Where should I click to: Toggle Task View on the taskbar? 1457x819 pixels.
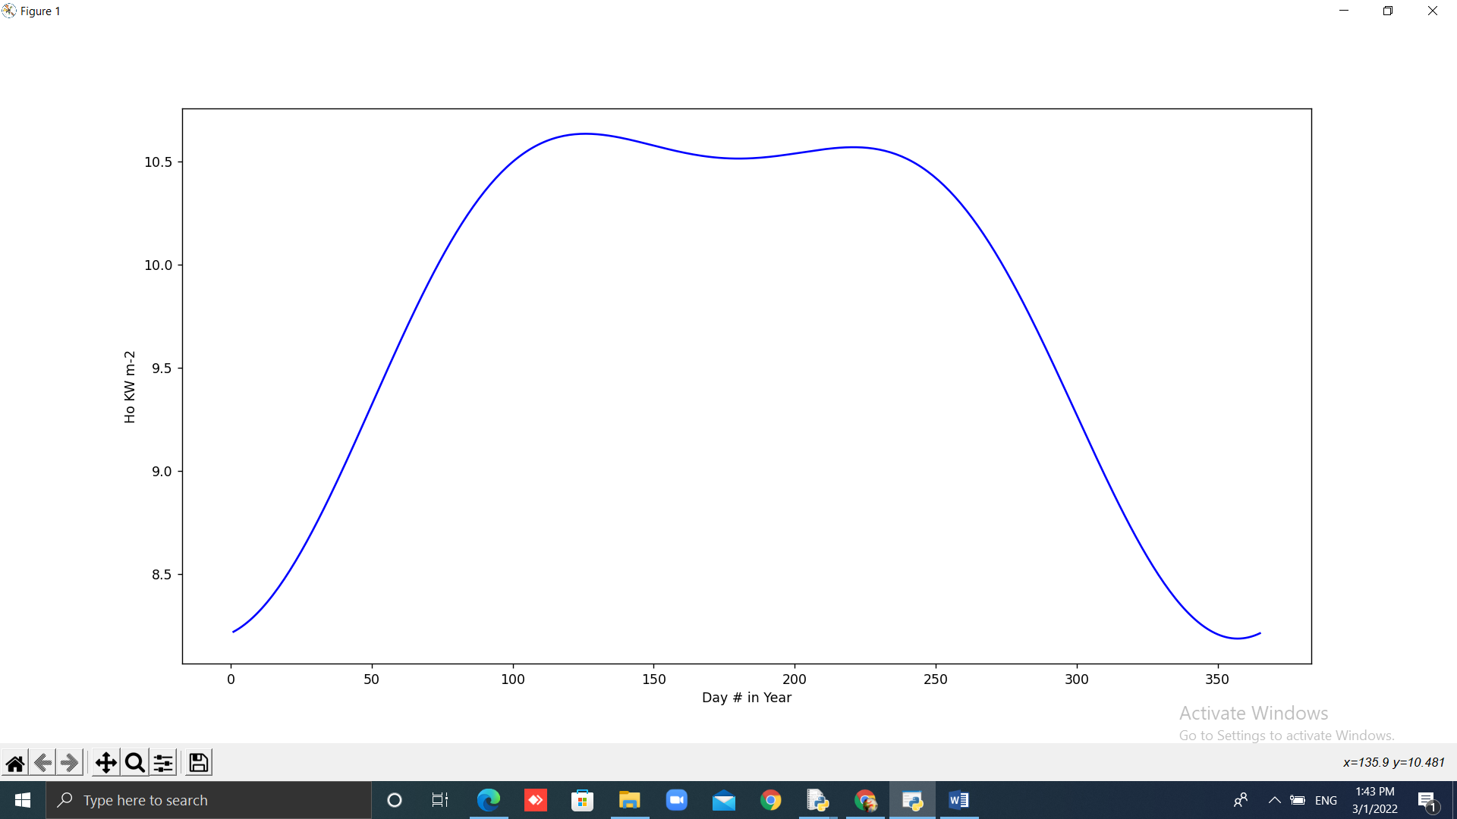point(439,800)
